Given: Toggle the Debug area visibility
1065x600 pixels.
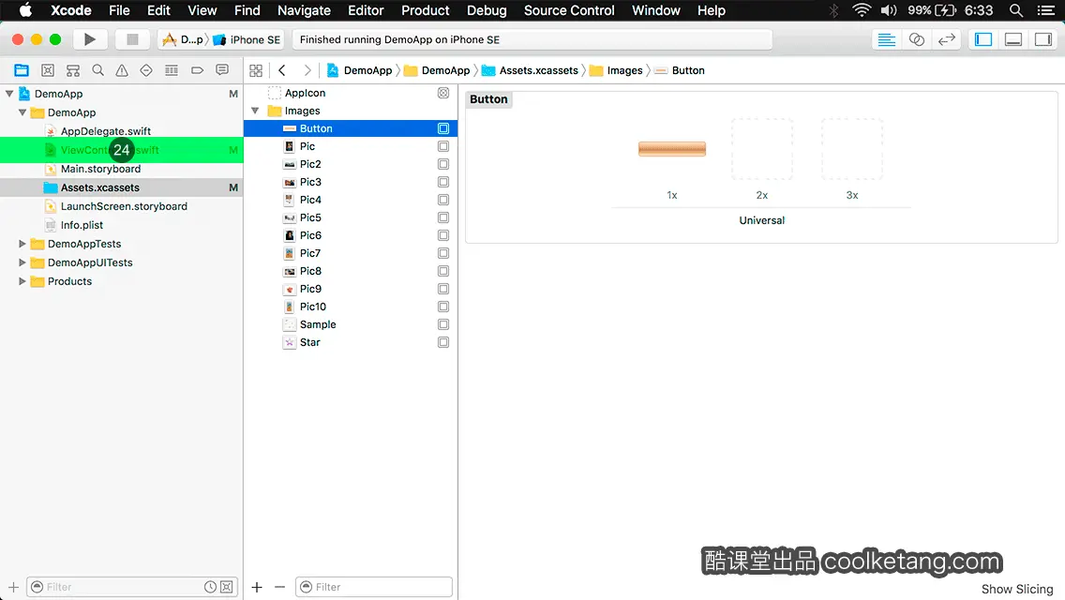Looking at the screenshot, I should point(1013,39).
